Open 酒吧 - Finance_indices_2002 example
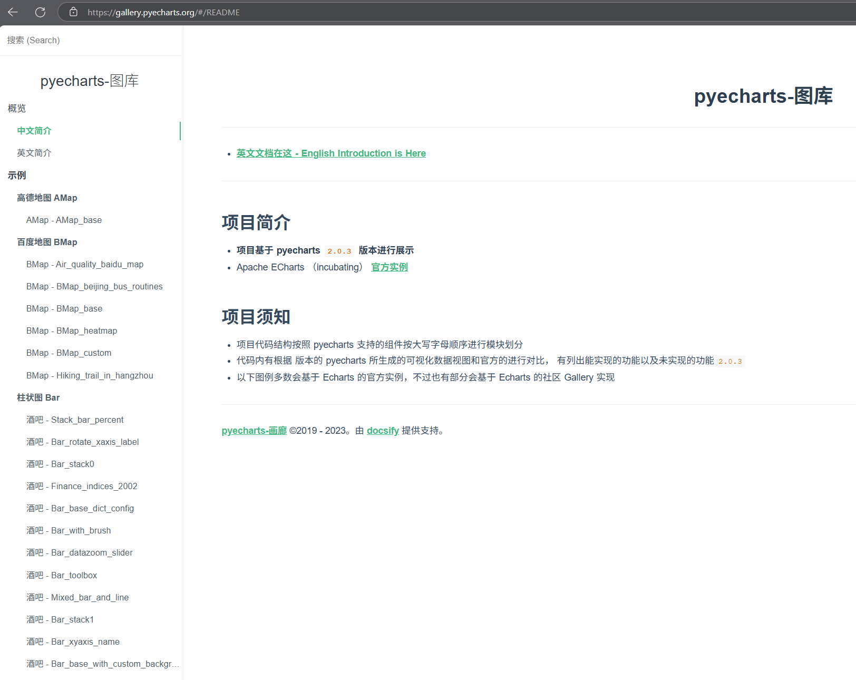 pos(82,486)
